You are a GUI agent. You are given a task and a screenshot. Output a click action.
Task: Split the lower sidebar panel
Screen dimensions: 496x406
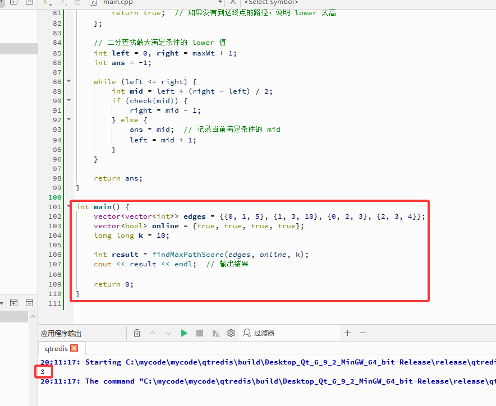click(13, 303)
